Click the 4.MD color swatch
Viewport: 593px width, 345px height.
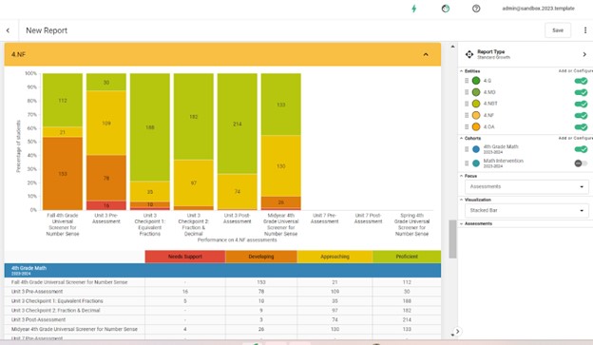tap(476, 92)
